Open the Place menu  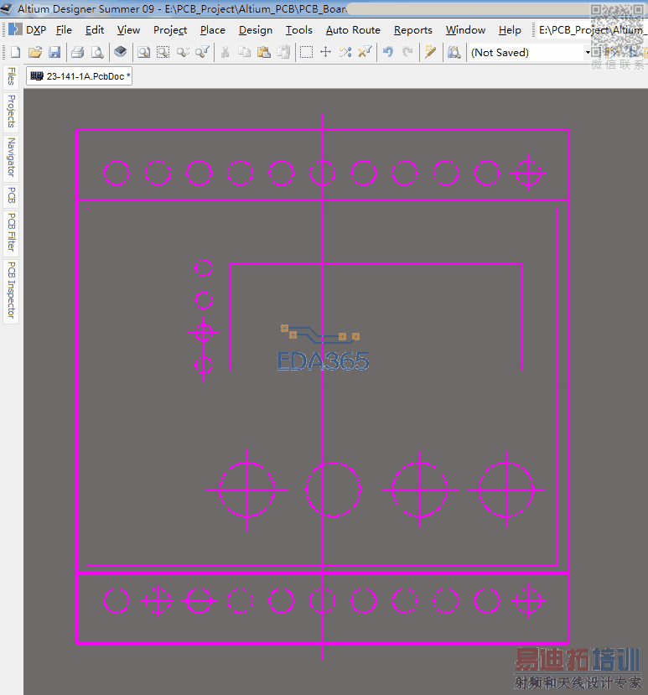213,29
